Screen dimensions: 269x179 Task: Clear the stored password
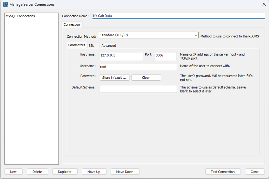146,77
